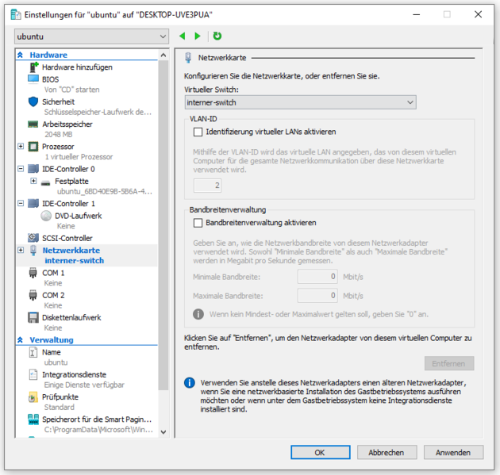Viewport: 500px width, 475px height.
Task: Select the Diskettenlaufwerk floppy icon
Action: 33,317
